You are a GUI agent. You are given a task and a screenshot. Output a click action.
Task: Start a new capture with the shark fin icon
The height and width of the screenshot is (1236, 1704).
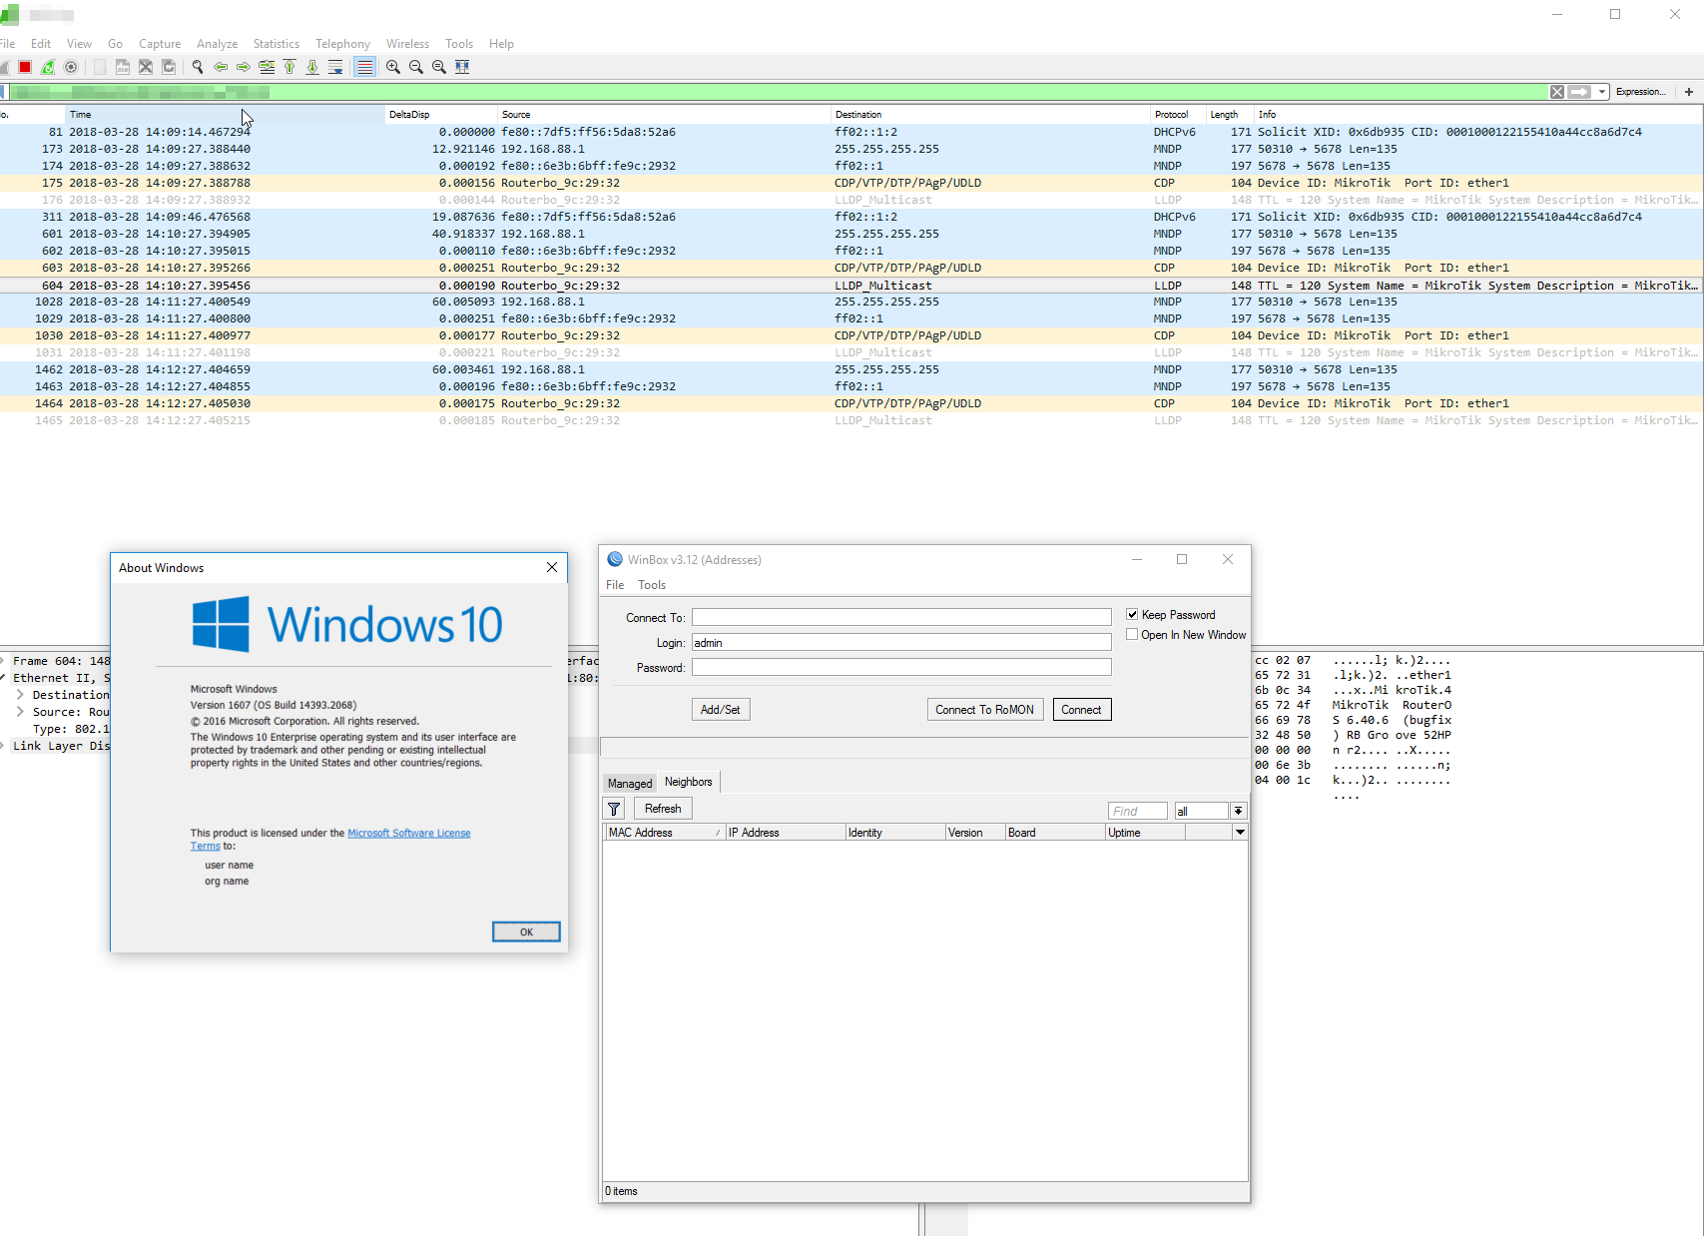7,67
